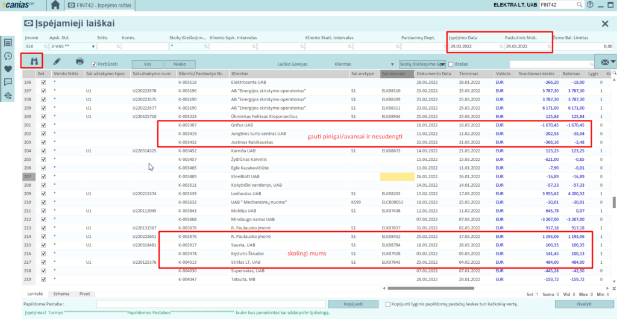617x321 pixels.
Task: Expand the Apsk. Std. dropdown
Action: pos(93,46)
